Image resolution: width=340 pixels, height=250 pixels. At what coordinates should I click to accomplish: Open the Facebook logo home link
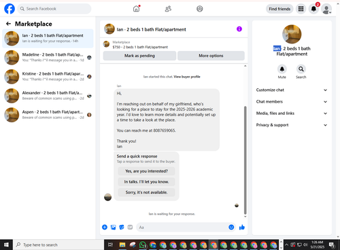10,9
